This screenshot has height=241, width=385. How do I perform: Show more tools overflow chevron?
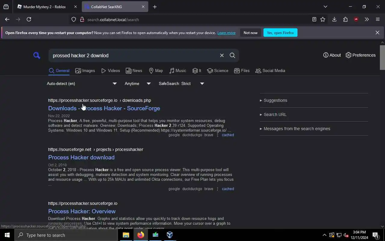(367, 19)
